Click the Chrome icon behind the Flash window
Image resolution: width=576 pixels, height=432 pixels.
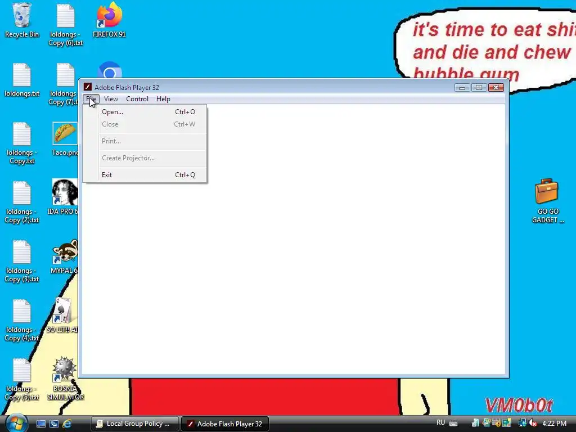[110, 70]
